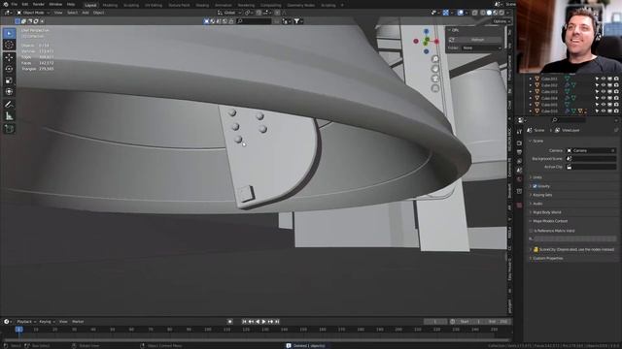Screen dimensions: 622x349
Task: Open the Global transform orientation dropdown
Action: tap(229, 13)
